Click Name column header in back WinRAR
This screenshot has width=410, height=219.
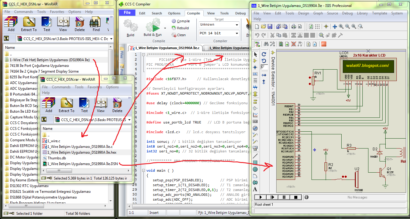(56, 48)
